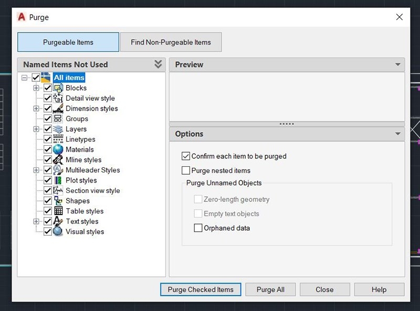Image resolution: width=420 pixels, height=311 pixels.
Task: Select the Linetypes tree item label
Action: coord(80,140)
